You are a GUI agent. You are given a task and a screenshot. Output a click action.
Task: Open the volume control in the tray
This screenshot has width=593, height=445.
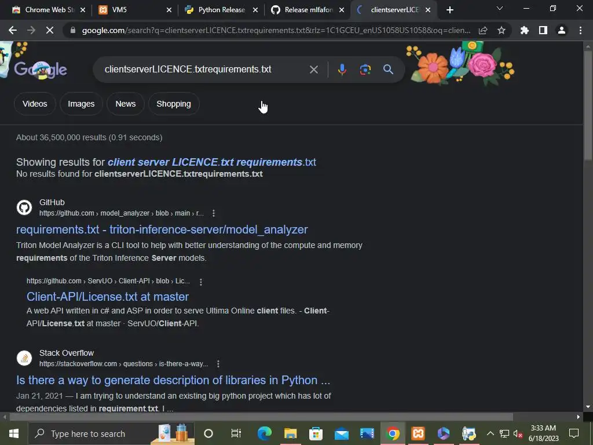(x=518, y=433)
